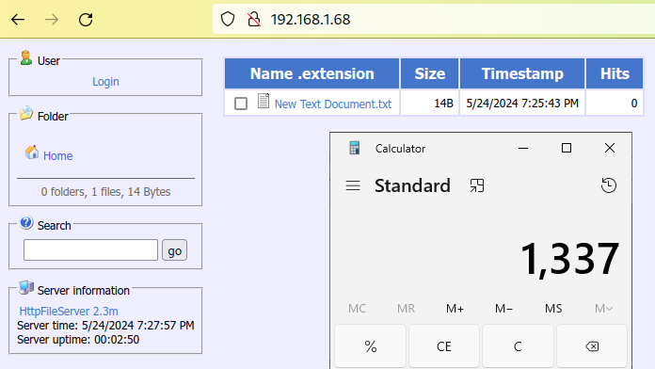Click the Calculator display showing 1,337

[x=569, y=260]
